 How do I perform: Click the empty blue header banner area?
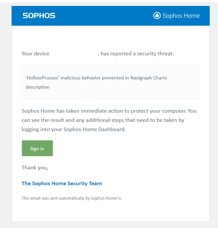103,16
